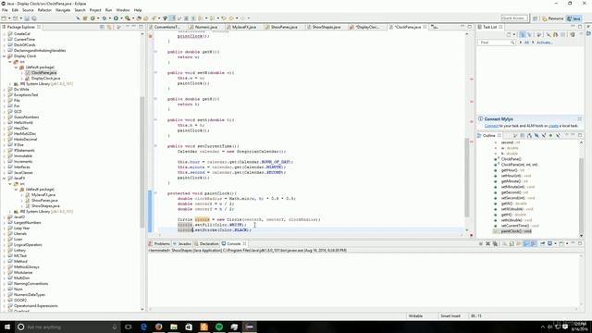The width and height of the screenshot is (592, 333).
Task: Click Display Selected Console icon
Action: pyautogui.click(x=550, y=243)
